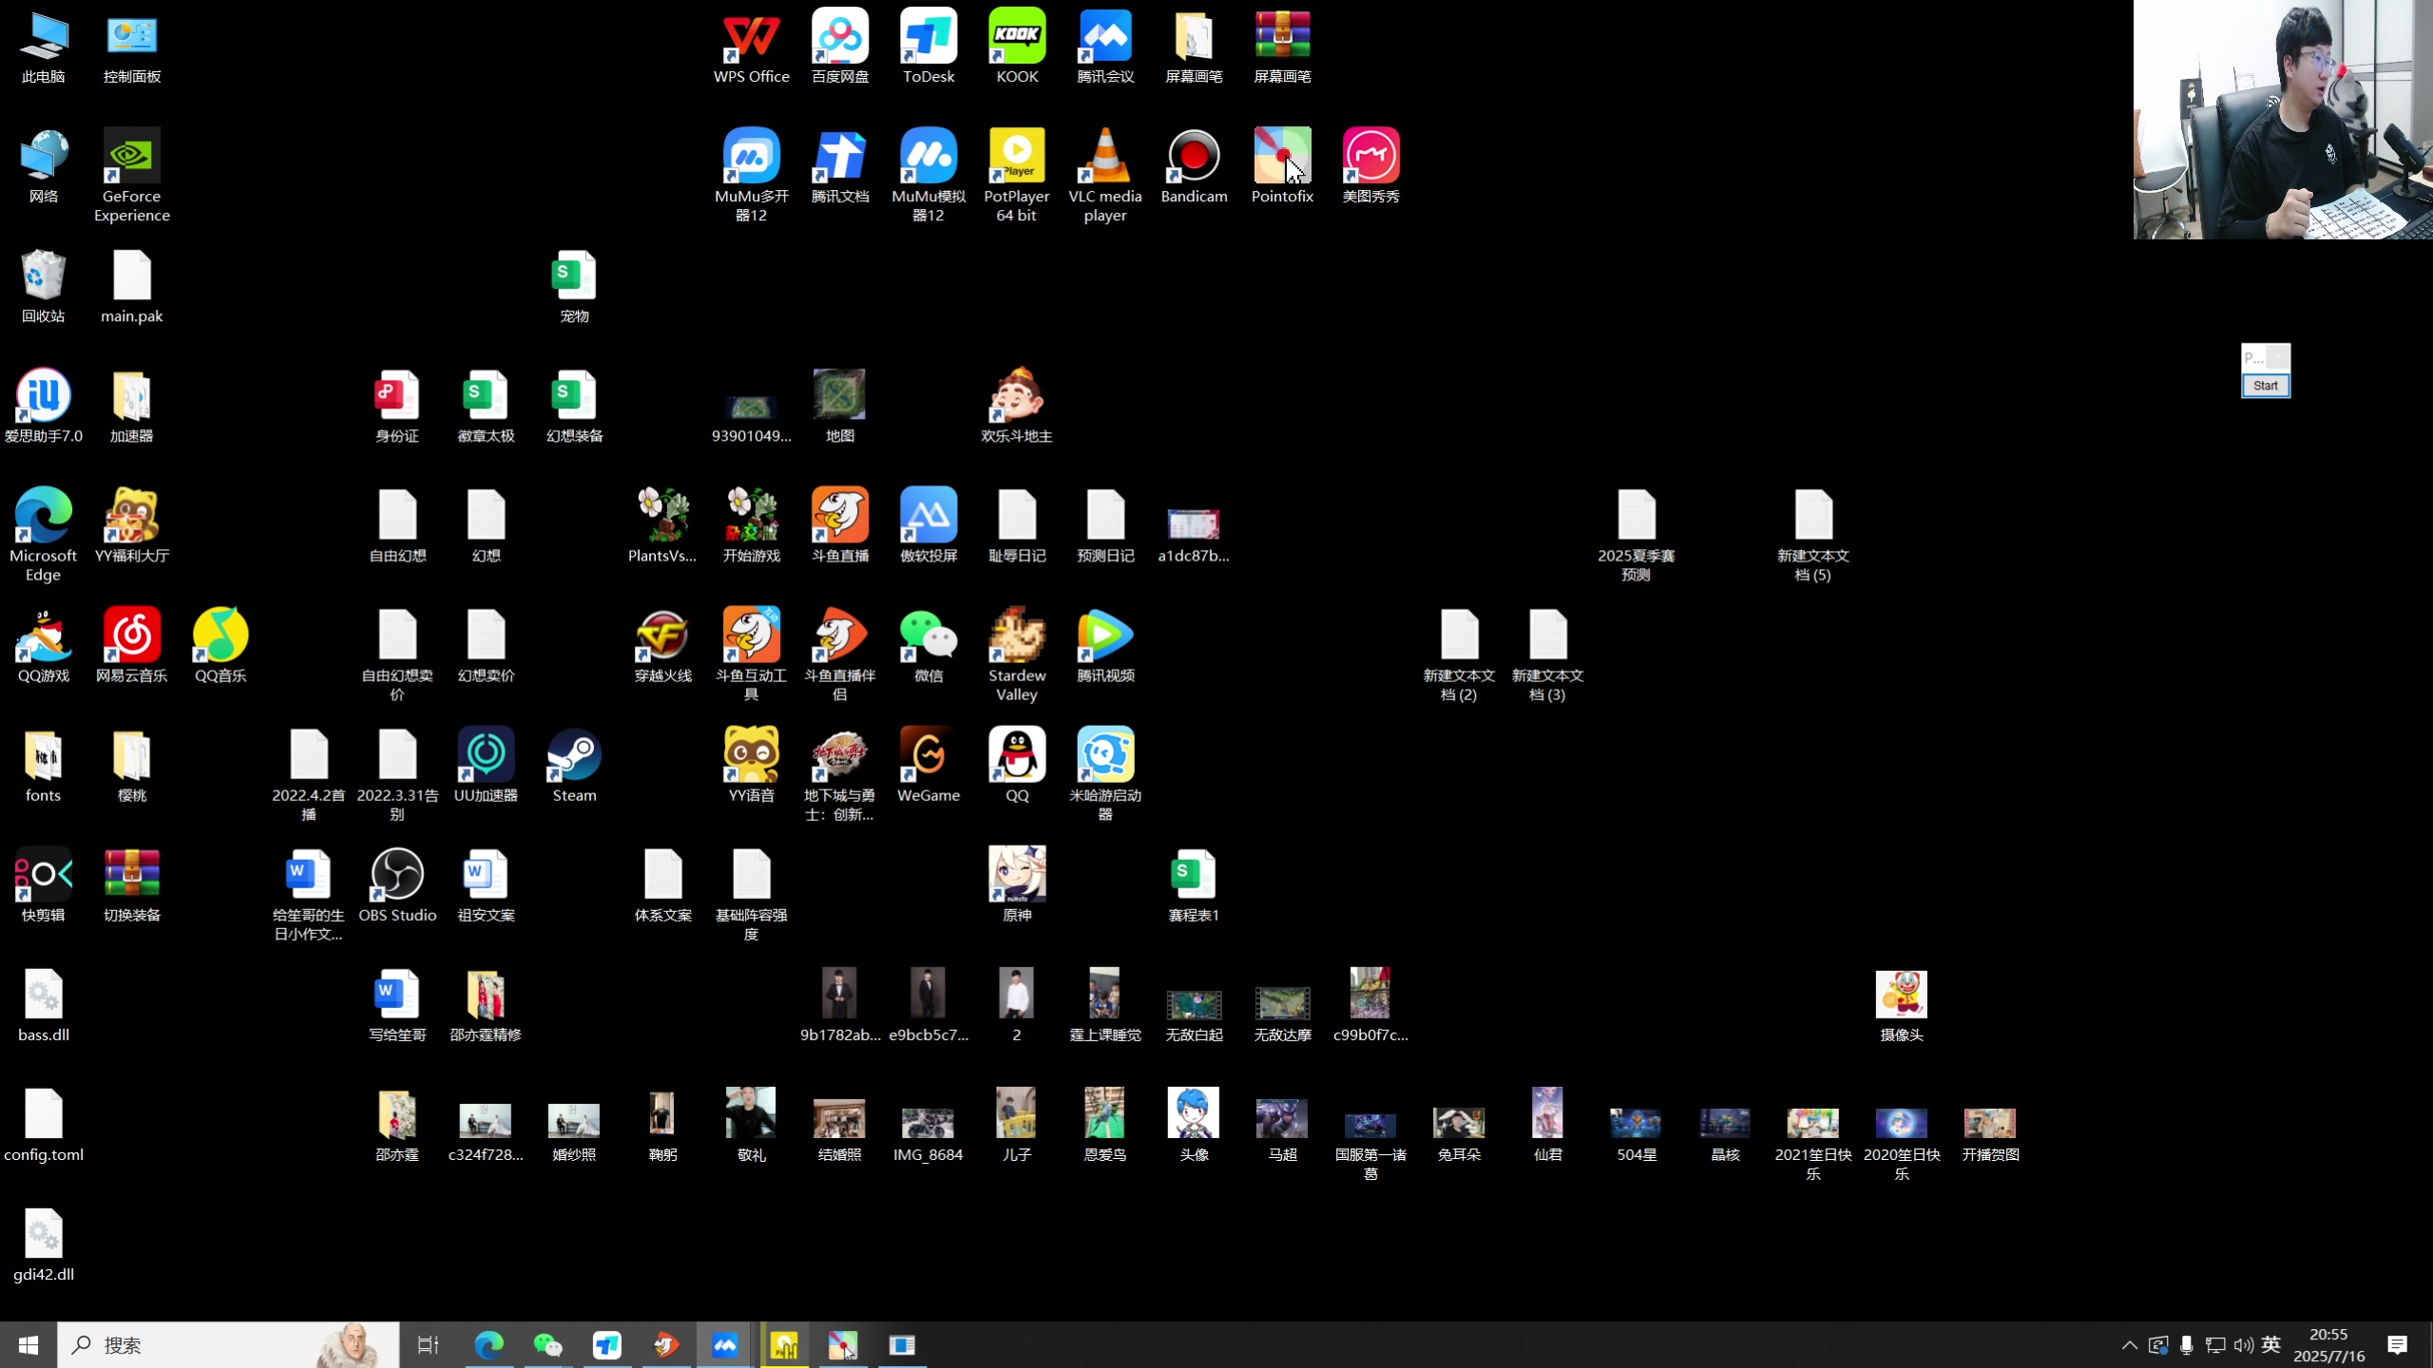Screen dimensions: 2433x1368
Task: Select the 开播贺图 image thumbnail
Action: pos(1990,1134)
